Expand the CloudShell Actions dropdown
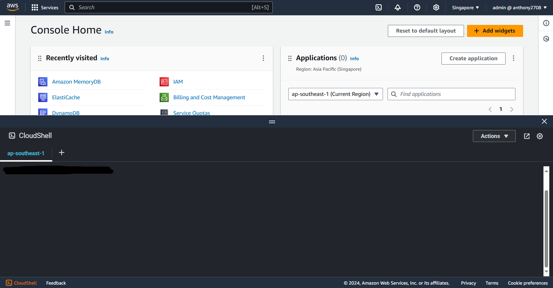Image resolution: width=553 pixels, height=288 pixels. click(494, 136)
